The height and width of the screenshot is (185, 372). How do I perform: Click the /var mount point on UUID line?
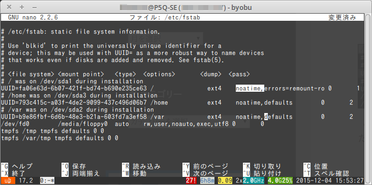pos(158,117)
